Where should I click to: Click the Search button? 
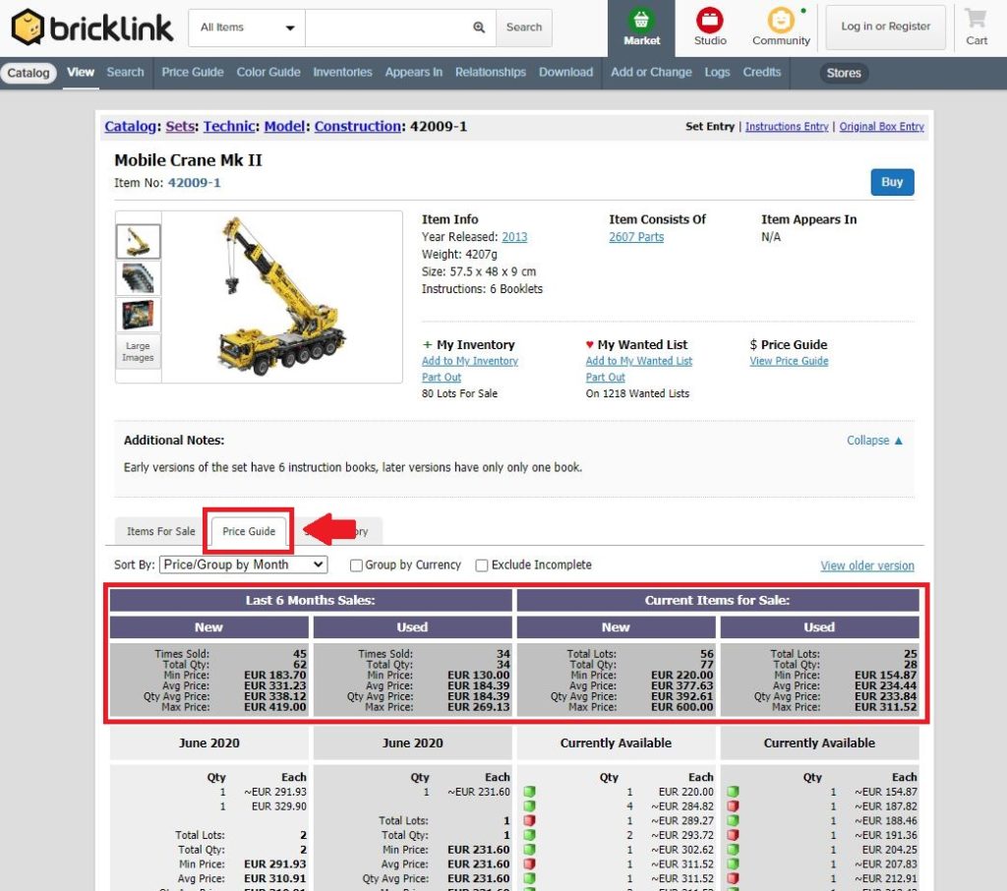524,28
